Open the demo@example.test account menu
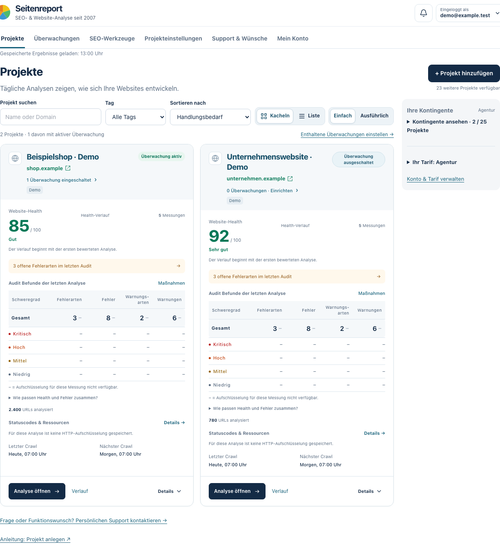This screenshot has height=544, width=500. click(469, 13)
